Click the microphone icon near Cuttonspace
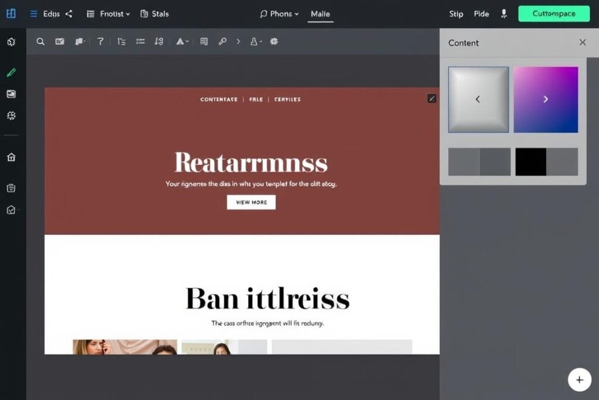 [504, 13]
